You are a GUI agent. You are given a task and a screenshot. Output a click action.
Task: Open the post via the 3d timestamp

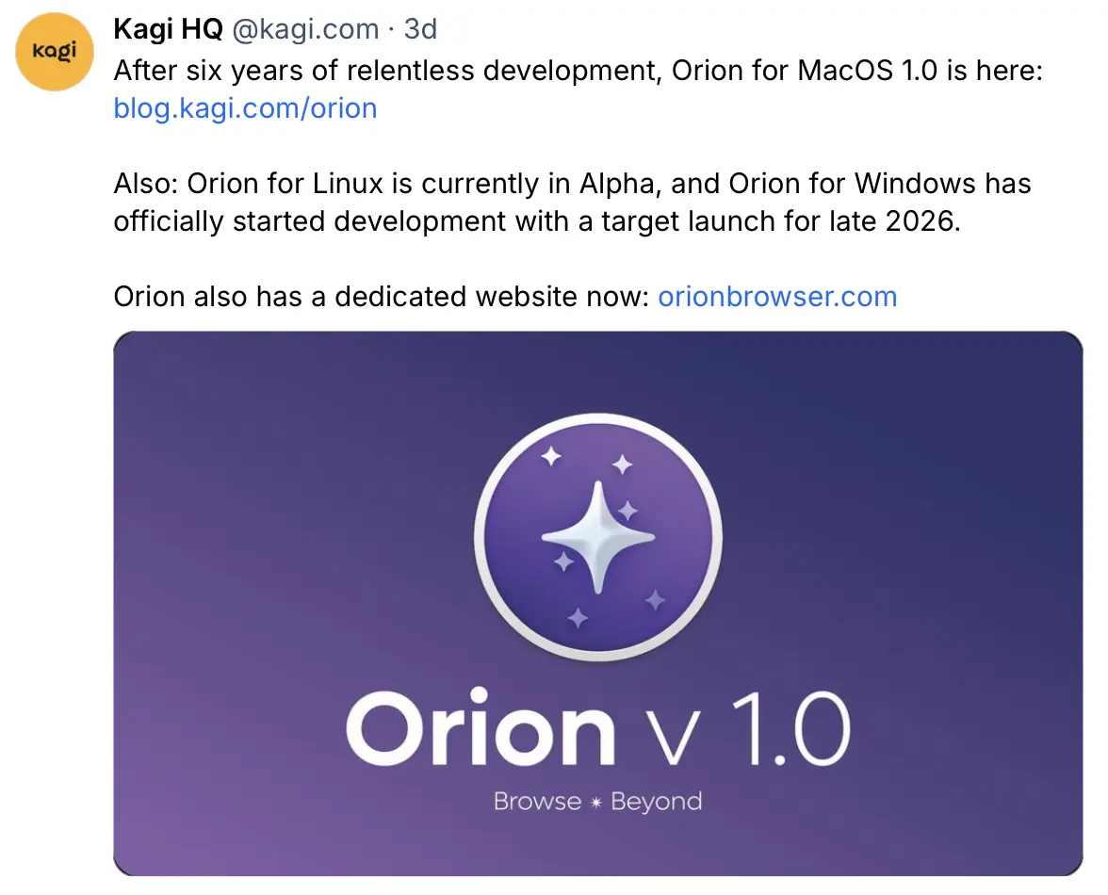coord(420,30)
